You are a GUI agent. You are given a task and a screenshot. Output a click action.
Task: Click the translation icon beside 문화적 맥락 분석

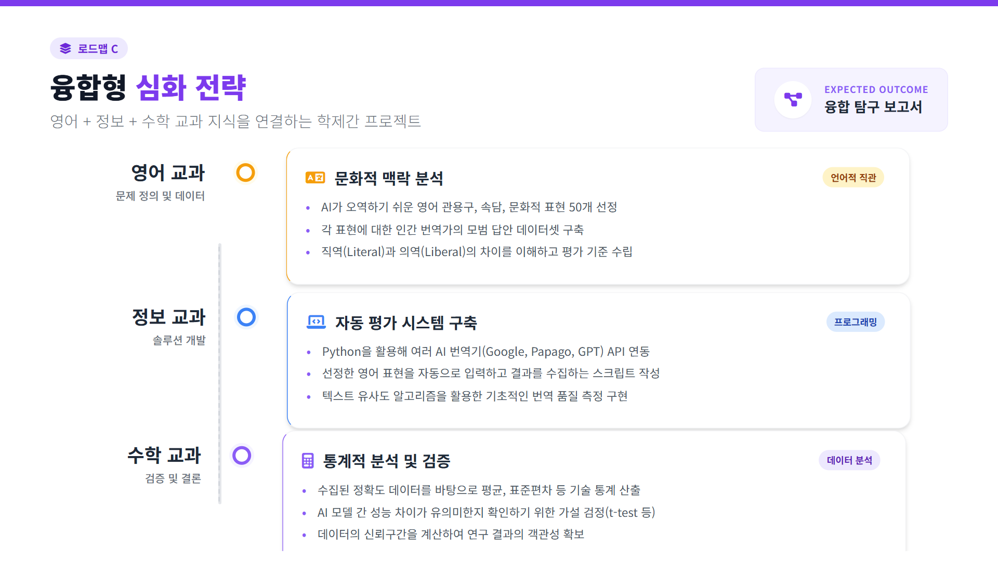315,178
